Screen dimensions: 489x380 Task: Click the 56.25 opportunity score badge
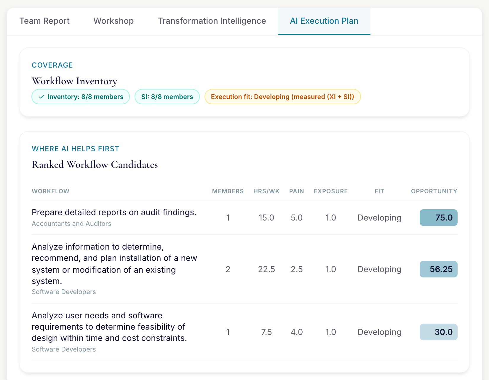coord(439,269)
